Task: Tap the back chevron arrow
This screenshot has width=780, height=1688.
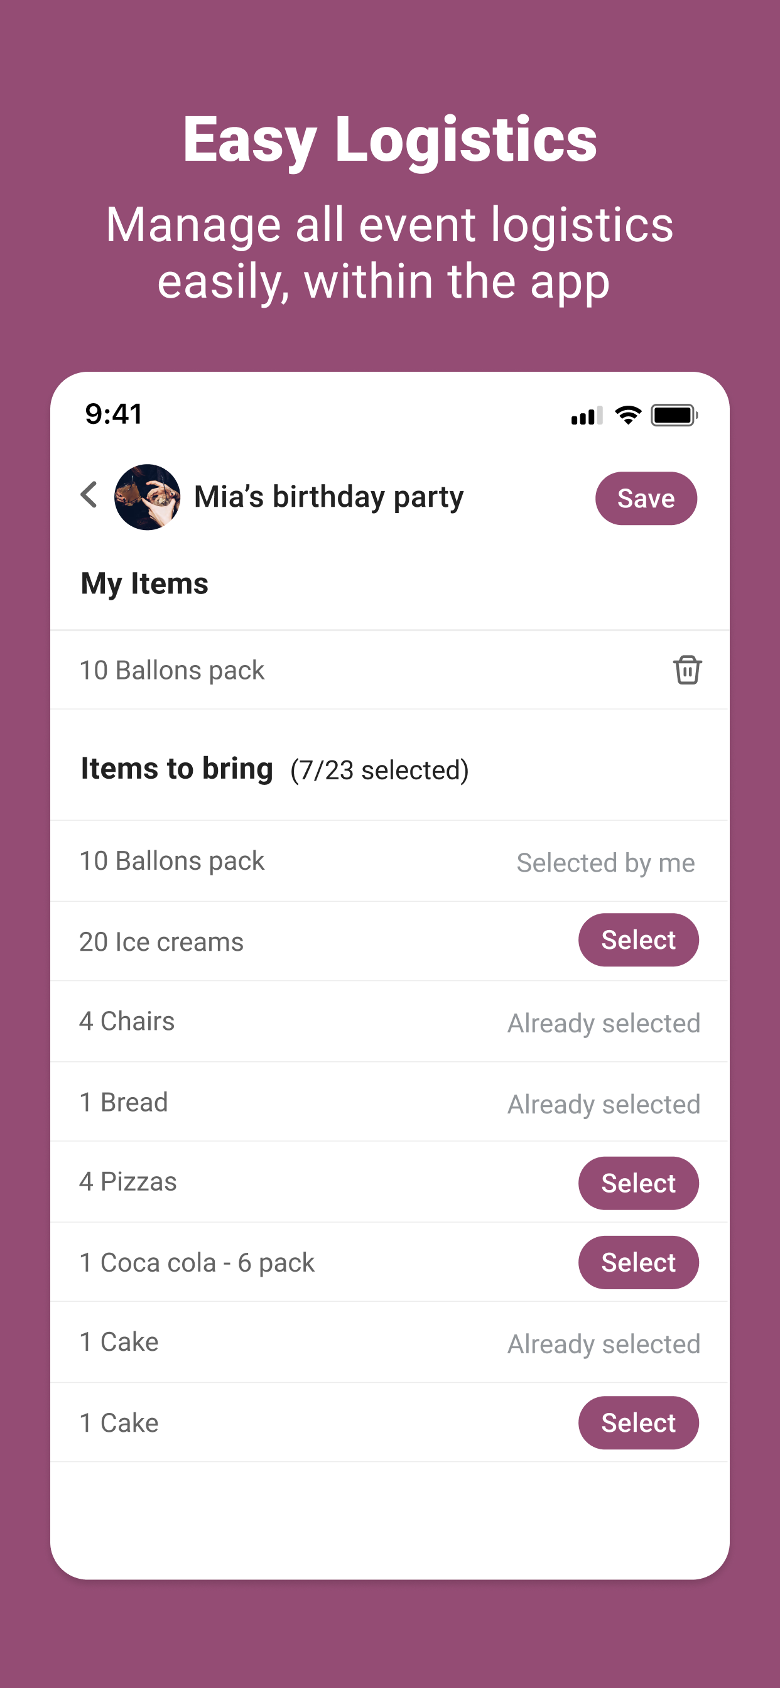Action: 89,495
